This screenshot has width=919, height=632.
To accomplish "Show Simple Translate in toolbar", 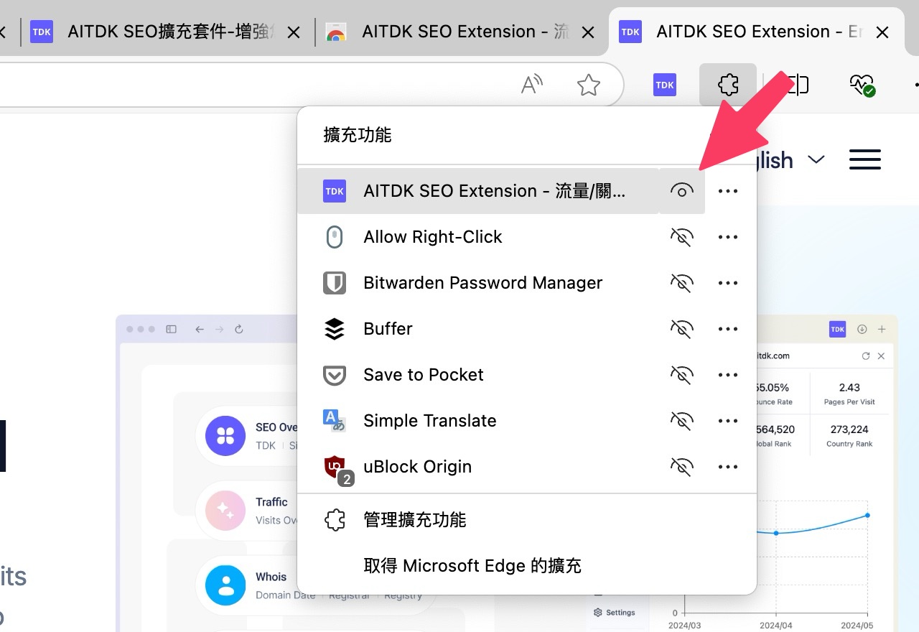I will click(682, 421).
